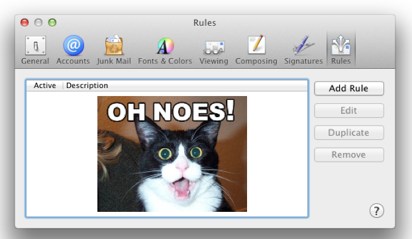
Task: Click the OH NOES cat image
Action: pyautogui.click(x=172, y=154)
